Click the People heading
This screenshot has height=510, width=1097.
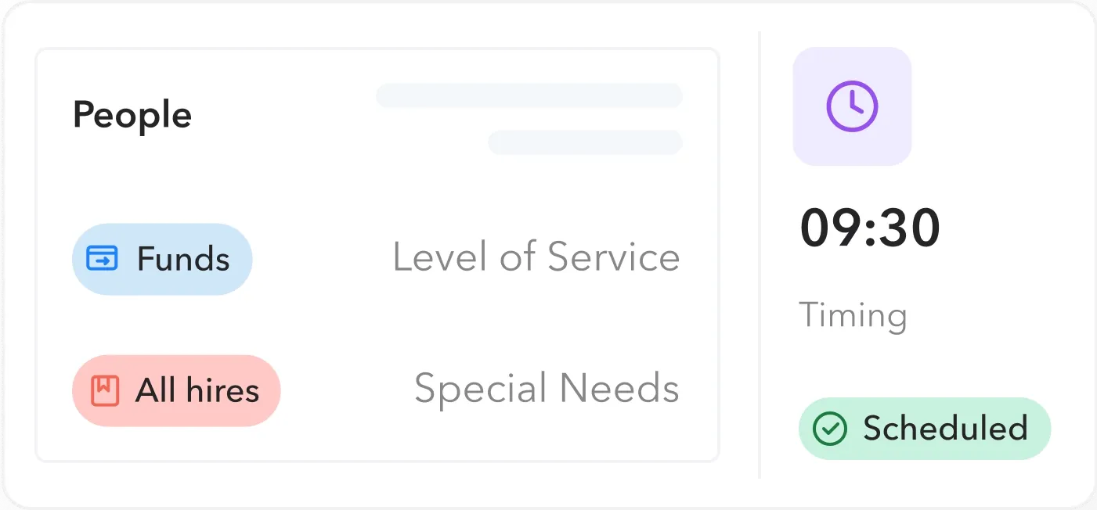[132, 116]
